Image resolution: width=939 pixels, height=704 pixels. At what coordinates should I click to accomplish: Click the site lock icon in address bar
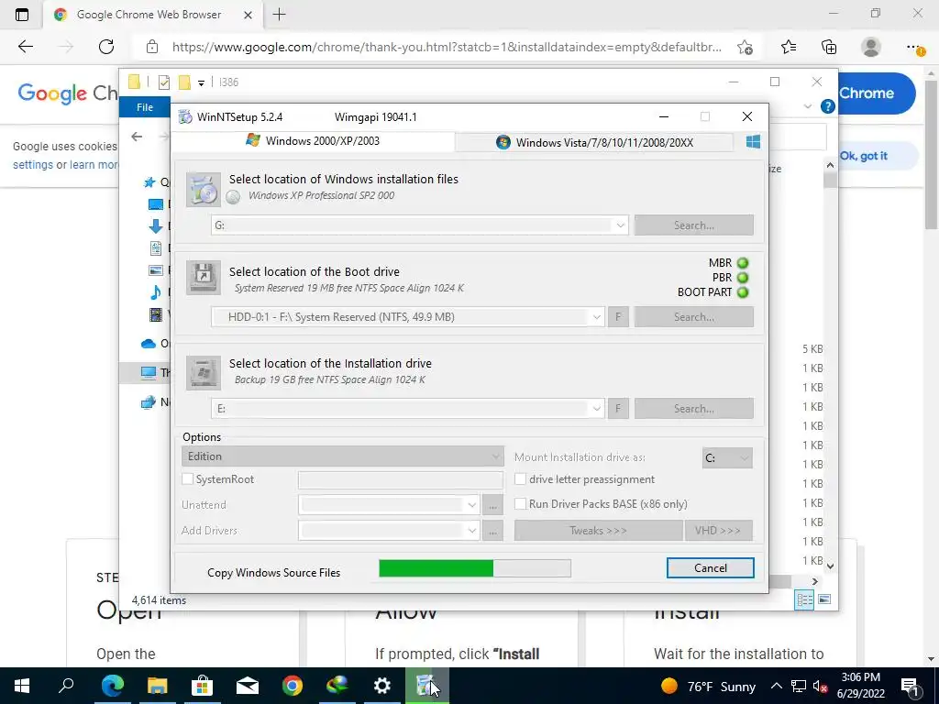coord(152,47)
